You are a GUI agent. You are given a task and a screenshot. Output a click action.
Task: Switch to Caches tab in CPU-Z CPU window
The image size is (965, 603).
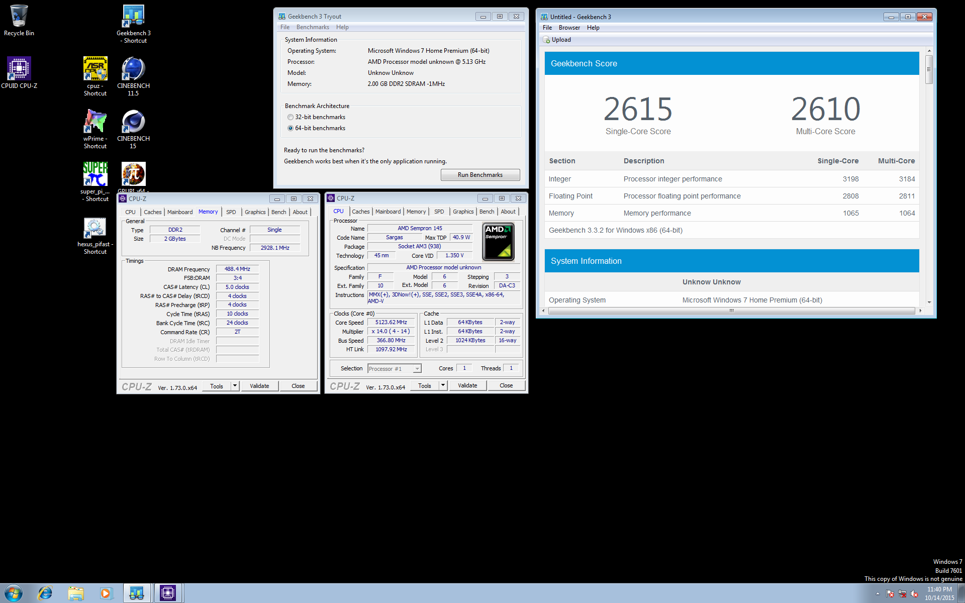pyautogui.click(x=361, y=212)
